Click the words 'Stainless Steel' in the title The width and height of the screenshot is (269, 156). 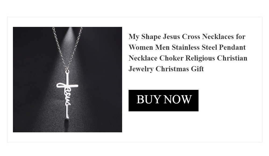pos(195,47)
